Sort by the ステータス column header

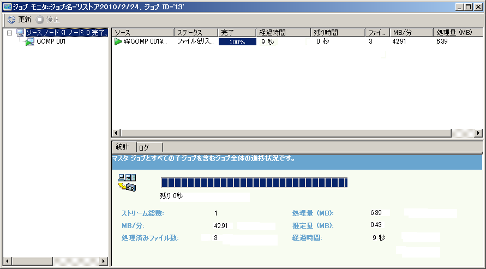(x=195, y=33)
